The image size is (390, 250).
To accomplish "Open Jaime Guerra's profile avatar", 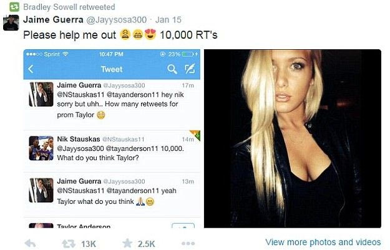I will pyautogui.click(x=11, y=23).
